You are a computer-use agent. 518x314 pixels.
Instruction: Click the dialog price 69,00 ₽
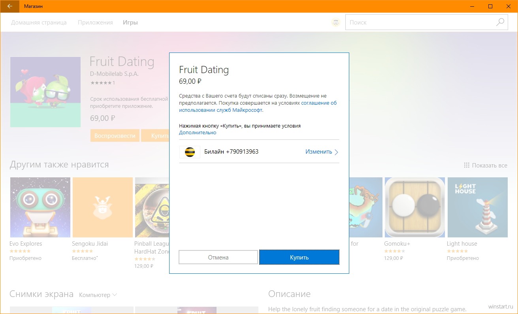pos(190,82)
